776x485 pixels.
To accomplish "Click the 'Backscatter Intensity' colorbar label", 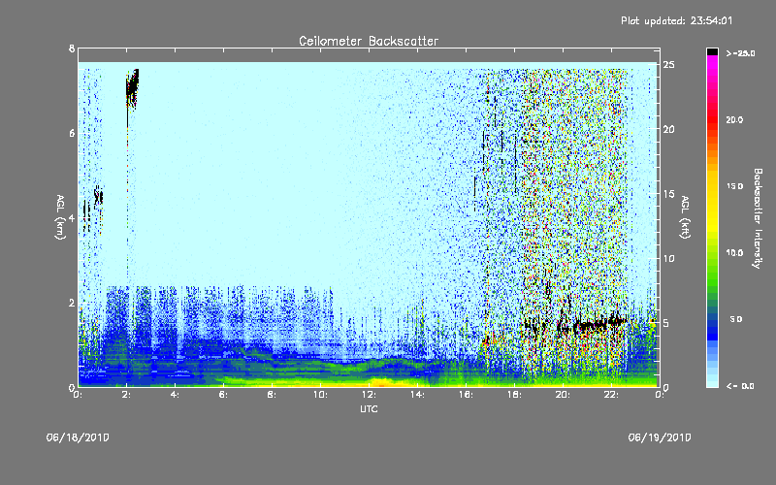I will 758,218.
